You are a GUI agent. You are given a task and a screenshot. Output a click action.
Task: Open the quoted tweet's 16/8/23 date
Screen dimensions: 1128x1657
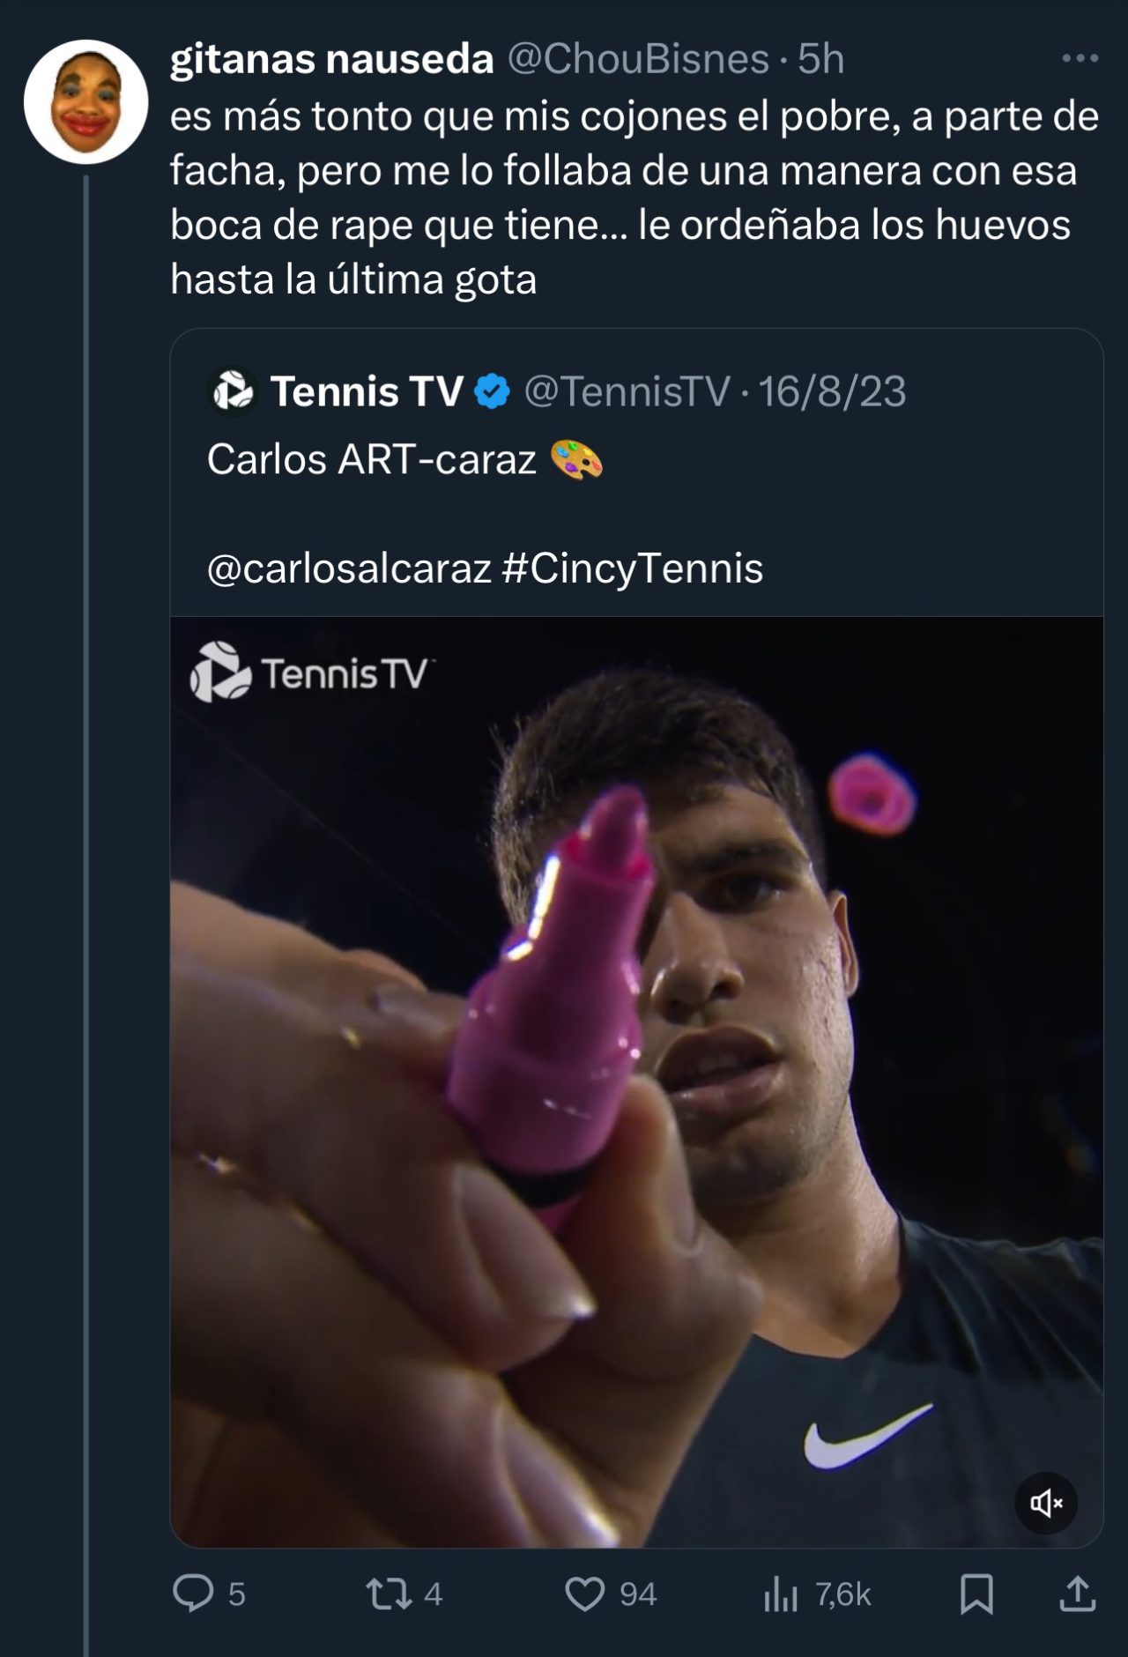click(832, 391)
